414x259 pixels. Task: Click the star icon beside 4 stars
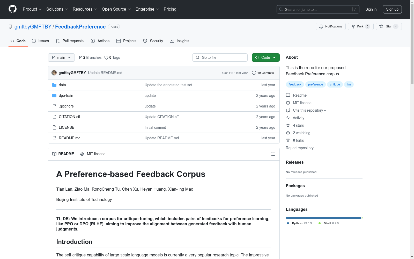pos(288,125)
